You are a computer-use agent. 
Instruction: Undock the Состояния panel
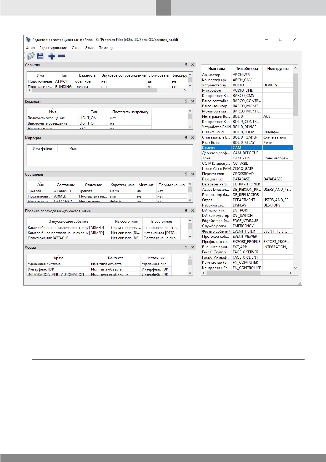186,174
